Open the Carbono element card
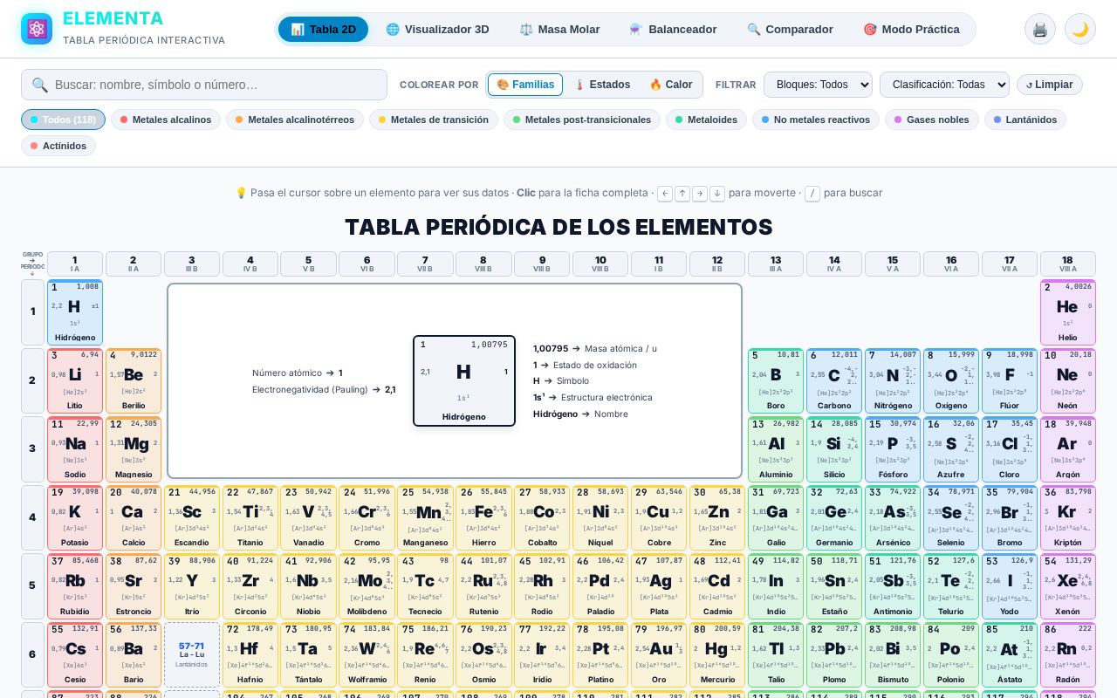This screenshot has height=698, width=1117. (x=834, y=380)
